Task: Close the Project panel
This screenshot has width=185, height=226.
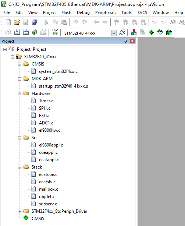Action: pos(132,41)
